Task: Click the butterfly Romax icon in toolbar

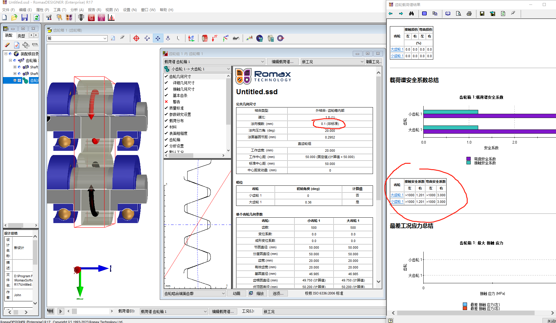Action: coord(69,18)
